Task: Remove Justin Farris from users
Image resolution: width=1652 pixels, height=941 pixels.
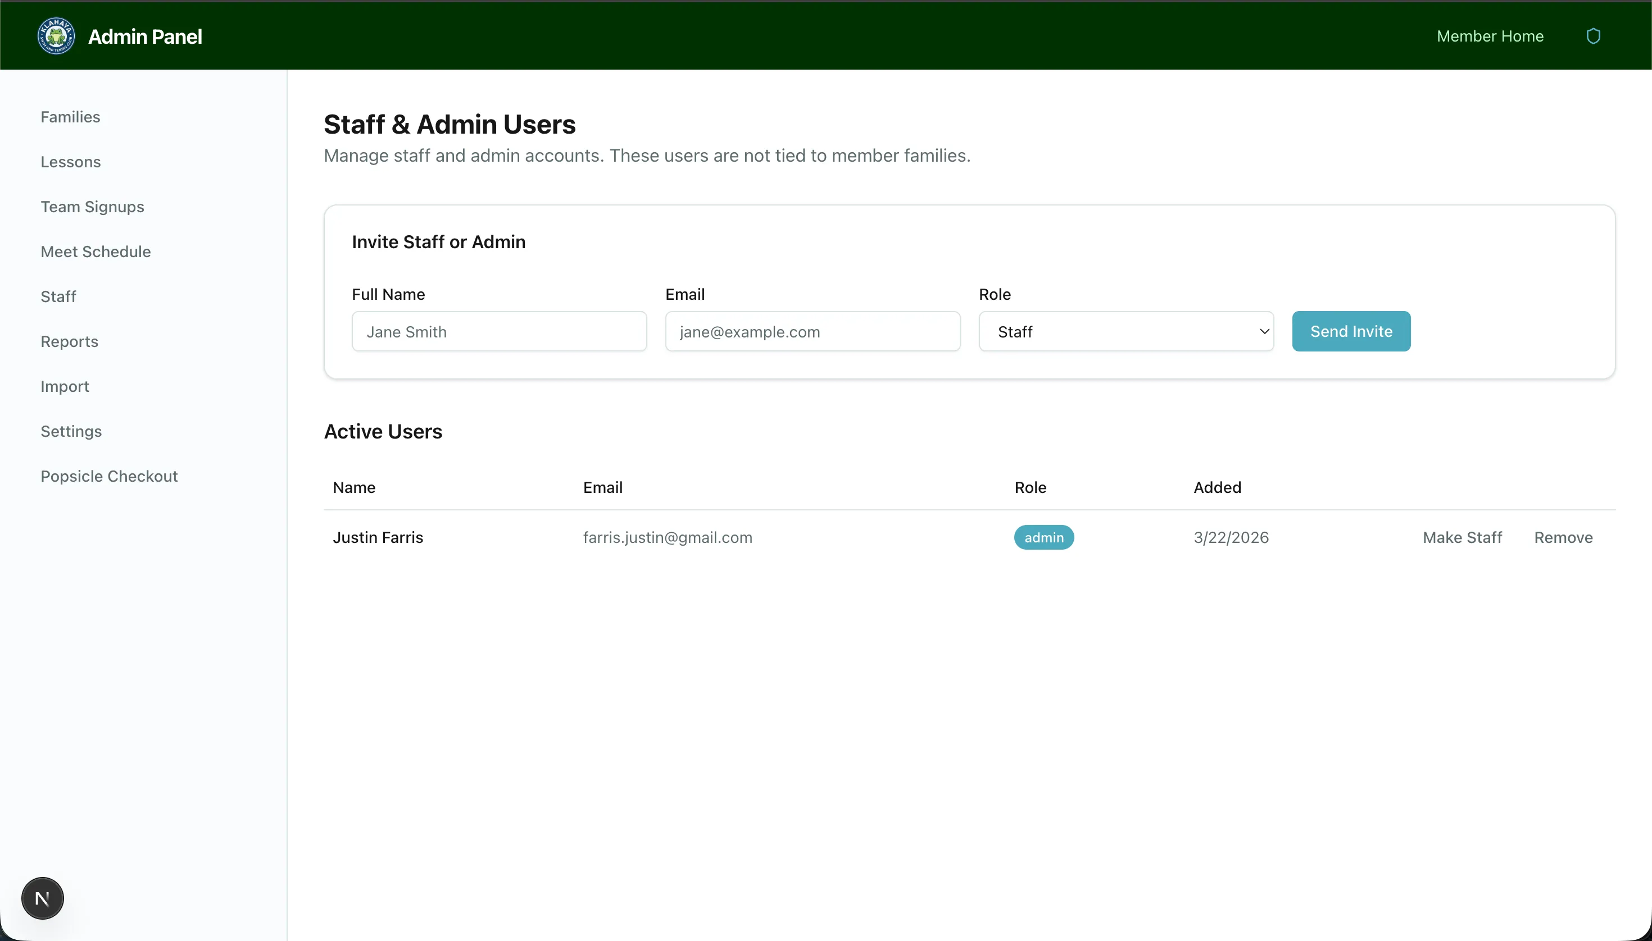Action: click(1563, 538)
